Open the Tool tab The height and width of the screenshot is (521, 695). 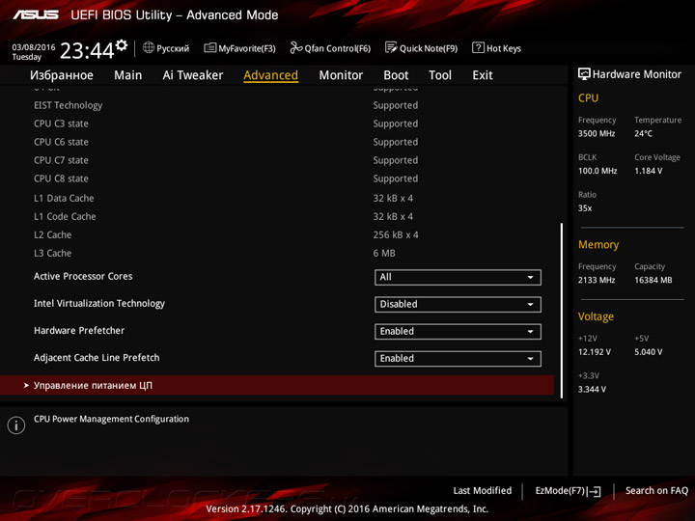(440, 75)
